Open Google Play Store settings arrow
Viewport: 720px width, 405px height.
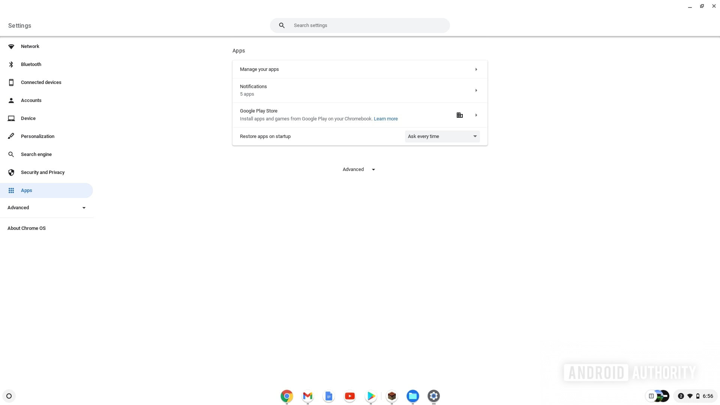[x=476, y=114]
